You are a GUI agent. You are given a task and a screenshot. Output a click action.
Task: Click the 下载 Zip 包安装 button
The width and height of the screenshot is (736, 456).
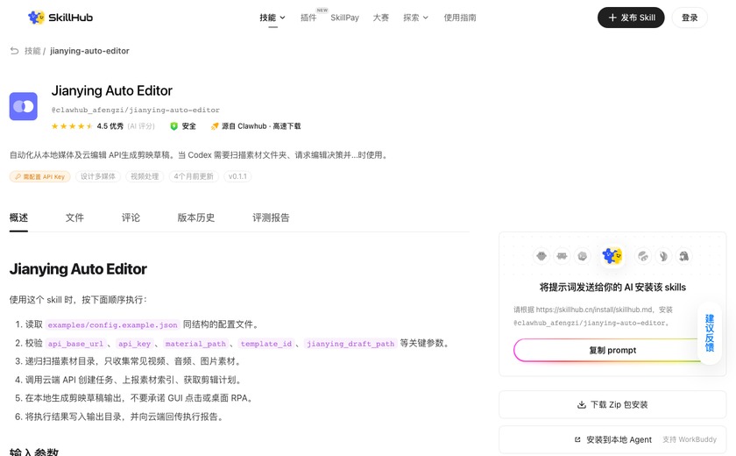(612, 404)
